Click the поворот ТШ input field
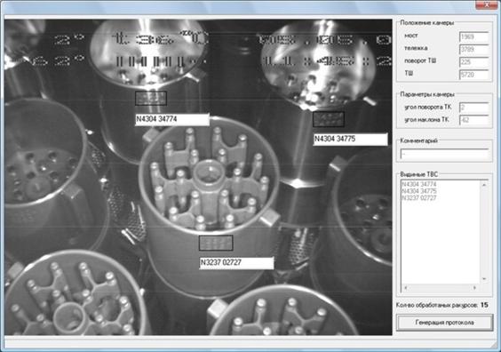Screen dimensions: 501x352 [473, 62]
